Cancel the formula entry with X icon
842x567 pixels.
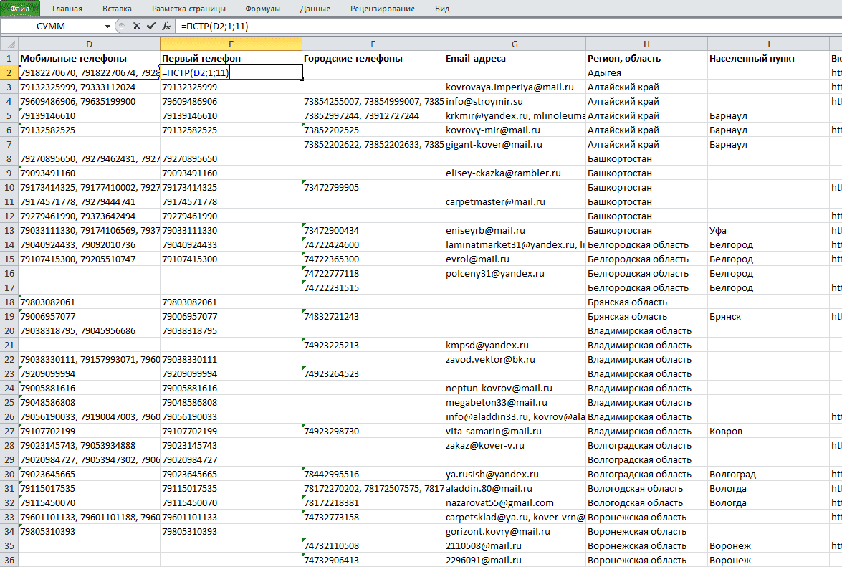(136, 26)
